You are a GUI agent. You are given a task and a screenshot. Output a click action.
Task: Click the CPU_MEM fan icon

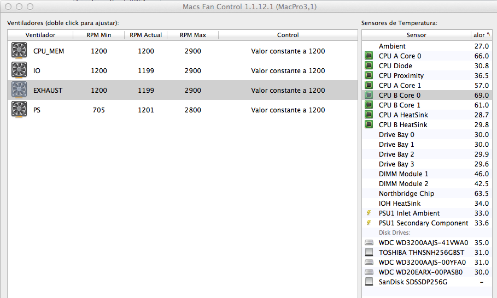coord(19,50)
